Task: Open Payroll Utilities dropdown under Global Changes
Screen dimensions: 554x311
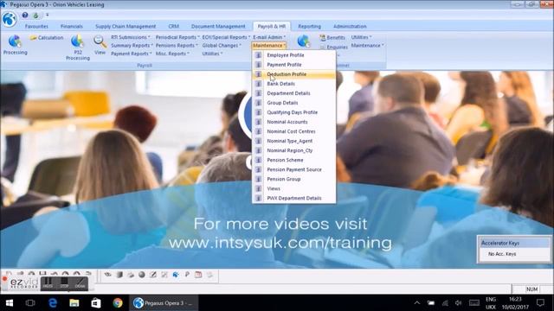Action: pos(212,54)
